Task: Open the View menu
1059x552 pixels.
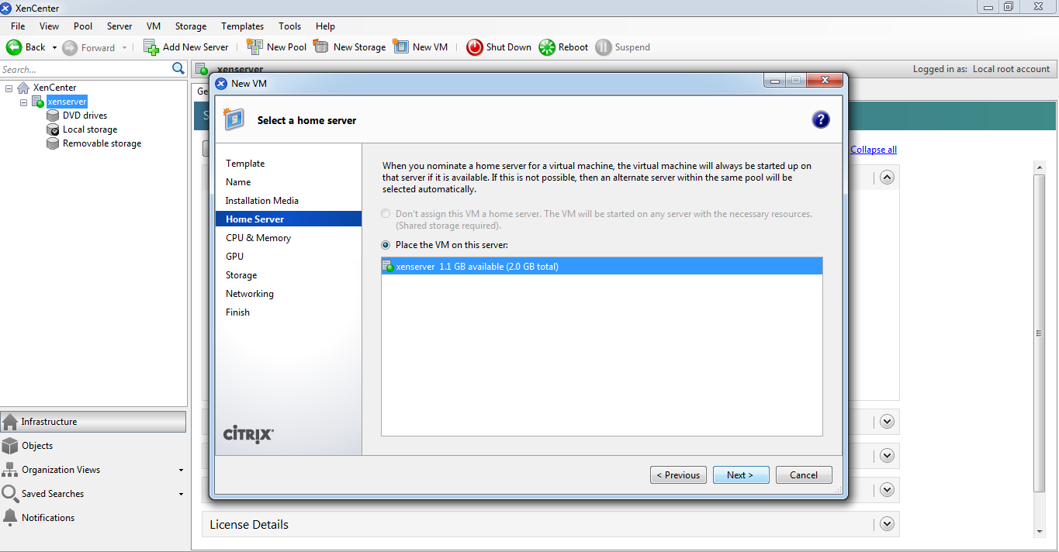Action: (49, 26)
